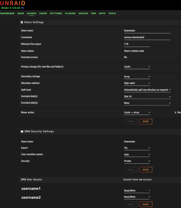Viewport: 181px width, 208px height.
Task: Expand the Secondary storage Array dropdown
Action: point(137,77)
